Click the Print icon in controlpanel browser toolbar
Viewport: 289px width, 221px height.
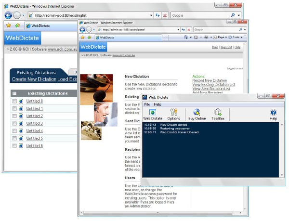206,37
